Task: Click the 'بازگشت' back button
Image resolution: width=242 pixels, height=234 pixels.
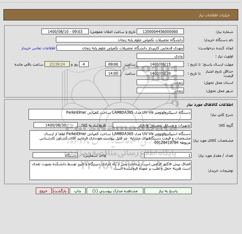Action: click(x=60, y=191)
